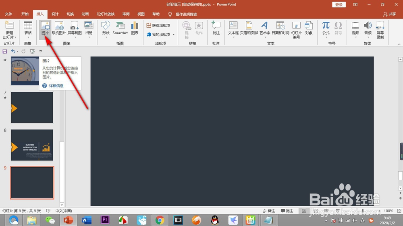This screenshot has width=403, height=226.
Task: Open Premiere Pro from the taskbar
Action: [x=105, y=220]
